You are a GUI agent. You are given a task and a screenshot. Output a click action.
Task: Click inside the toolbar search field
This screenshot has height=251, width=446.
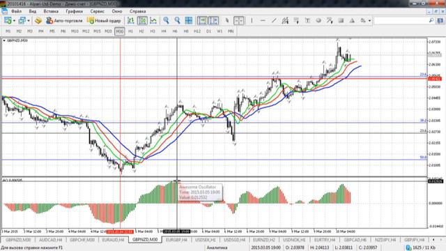coord(401,20)
